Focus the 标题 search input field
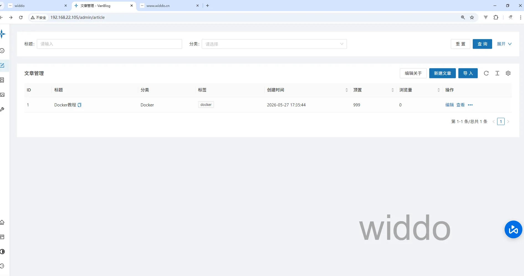The height and width of the screenshot is (276, 524). click(x=109, y=44)
